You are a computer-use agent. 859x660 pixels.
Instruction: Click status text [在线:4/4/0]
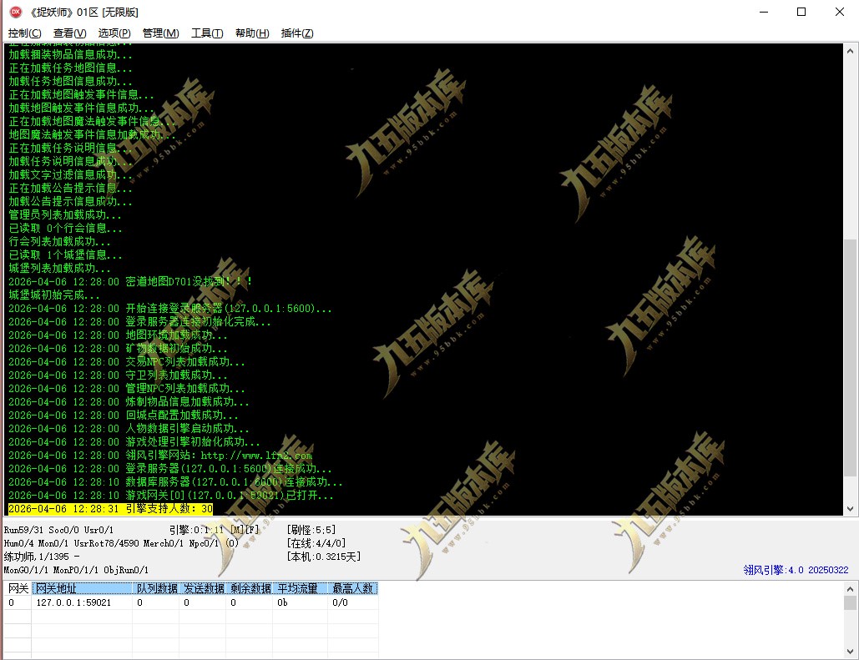click(316, 543)
